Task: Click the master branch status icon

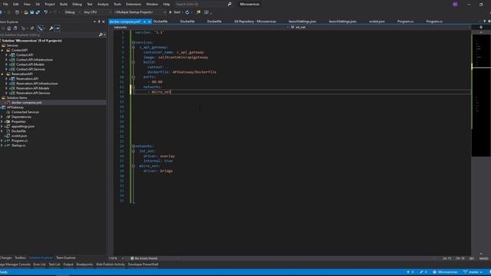Action: (473, 272)
